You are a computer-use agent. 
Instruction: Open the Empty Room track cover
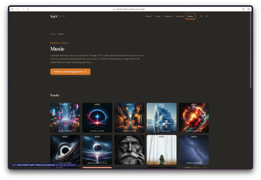161,150
